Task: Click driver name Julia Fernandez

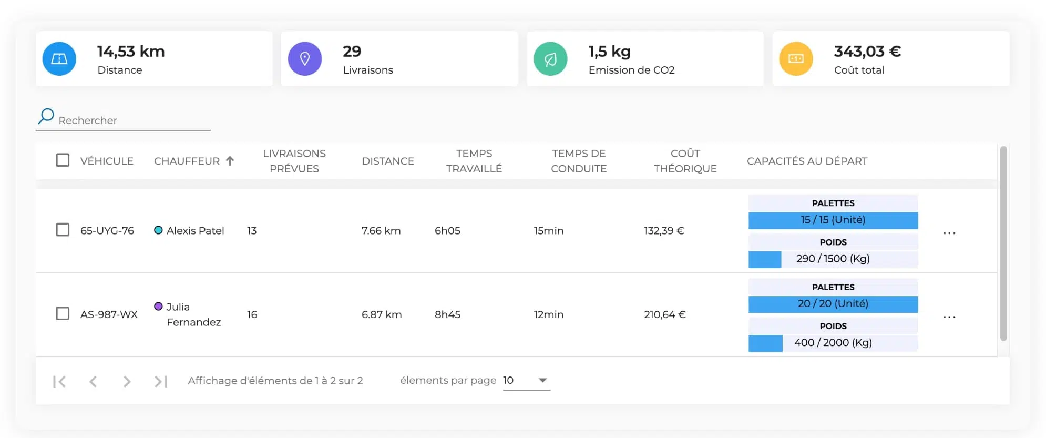Action: coord(193,314)
